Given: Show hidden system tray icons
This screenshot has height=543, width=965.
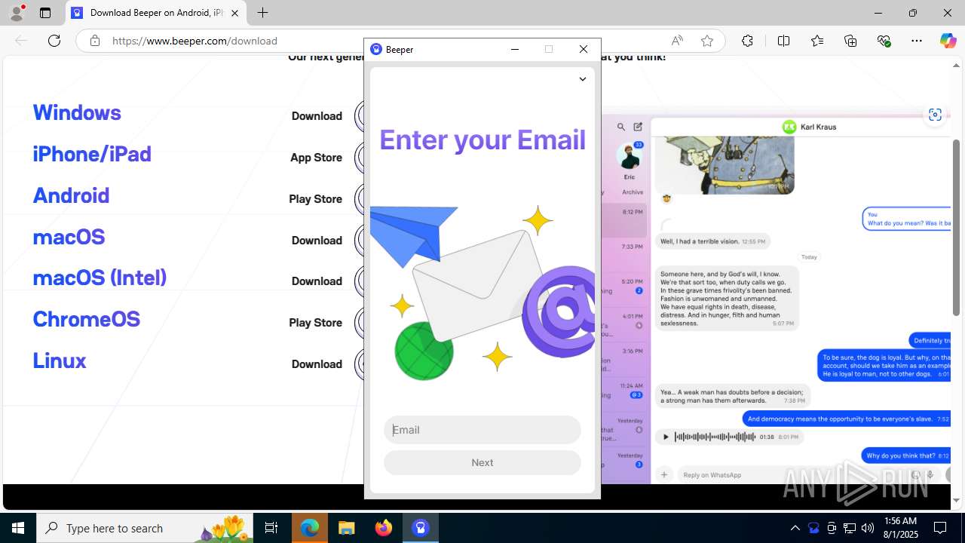Looking at the screenshot, I should (795, 528).
